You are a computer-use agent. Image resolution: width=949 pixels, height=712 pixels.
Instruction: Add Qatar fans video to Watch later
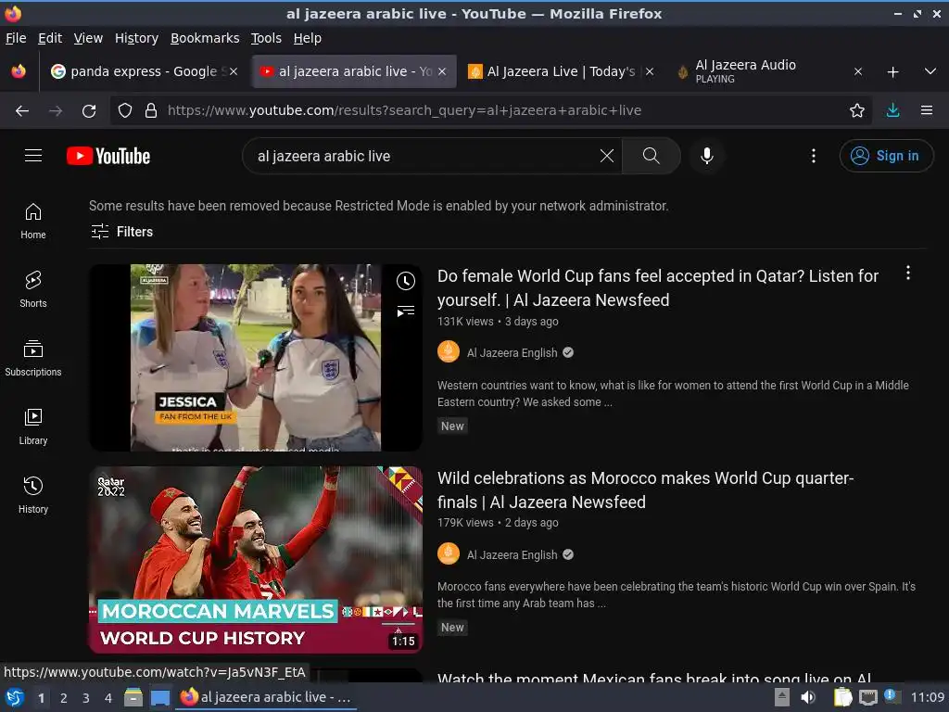click(406, 281)
